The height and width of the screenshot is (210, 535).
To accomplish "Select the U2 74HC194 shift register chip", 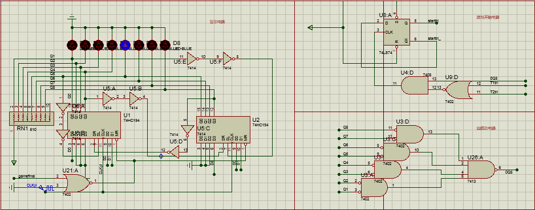I will (223, 130).
